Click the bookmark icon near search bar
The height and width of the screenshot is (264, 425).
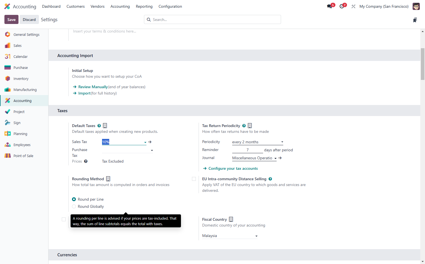[x=415, y=20]
